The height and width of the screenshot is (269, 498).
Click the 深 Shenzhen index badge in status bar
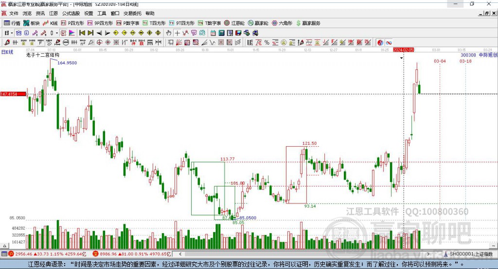pyautogui.click(x=95, y=254)
